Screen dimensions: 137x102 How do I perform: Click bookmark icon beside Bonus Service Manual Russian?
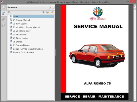(x=11, y=48)
